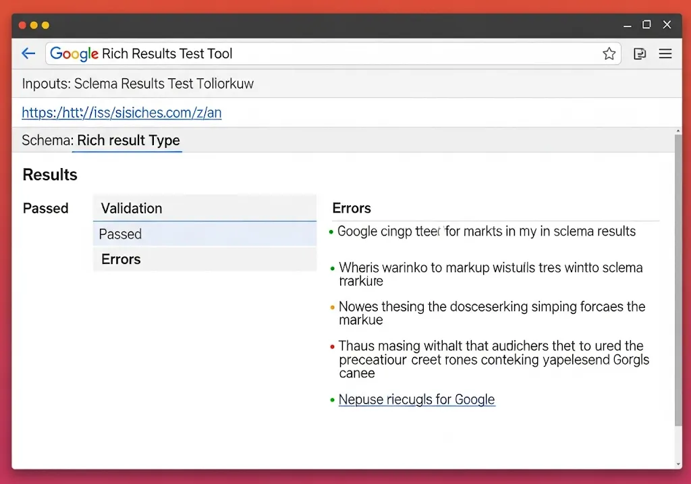Click the scrollbar up arrow
This screenshot has width=691, height=484.
(x=678, y=132)
